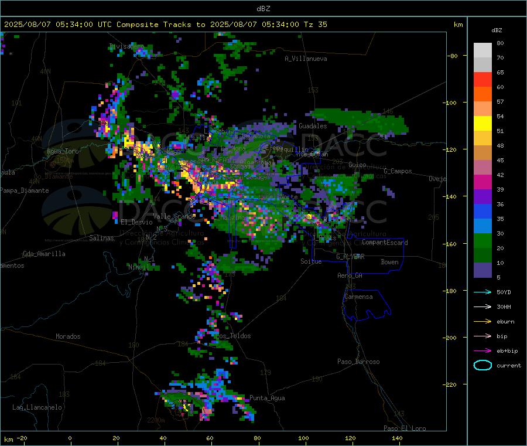Click the 'Nihuil' map label

[x=139, y=267]
